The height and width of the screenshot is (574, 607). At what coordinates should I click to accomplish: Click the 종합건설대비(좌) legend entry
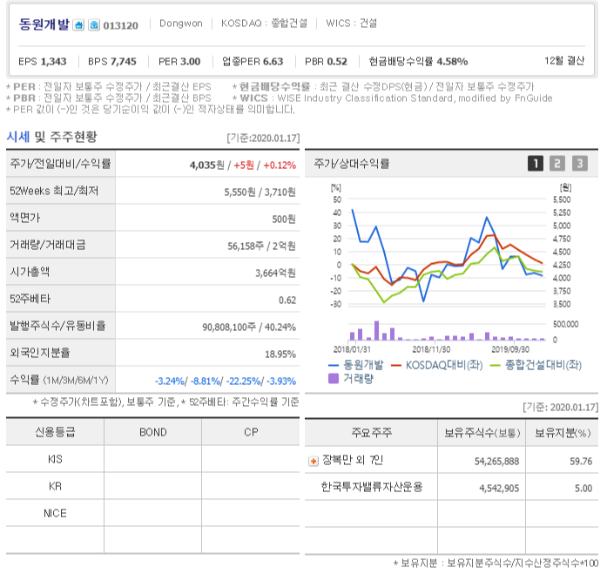pos(536,365)
